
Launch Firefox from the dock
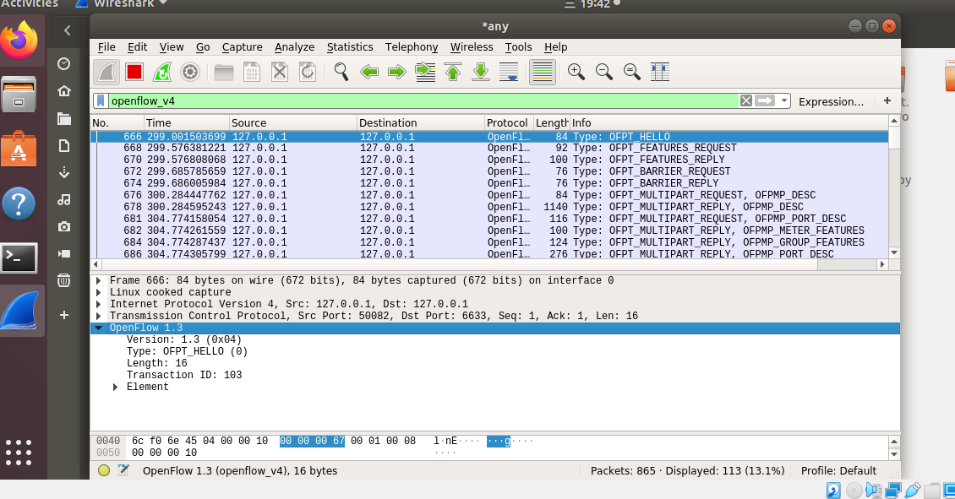(x=19, y=41)
